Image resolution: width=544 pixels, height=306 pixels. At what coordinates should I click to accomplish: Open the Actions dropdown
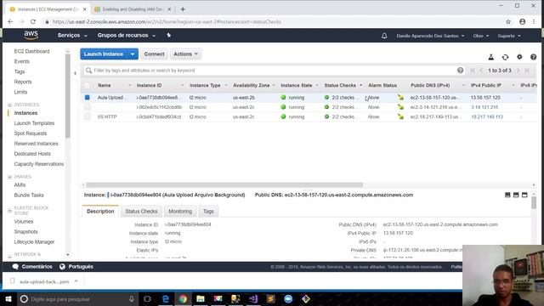click(x=185, y=54)
